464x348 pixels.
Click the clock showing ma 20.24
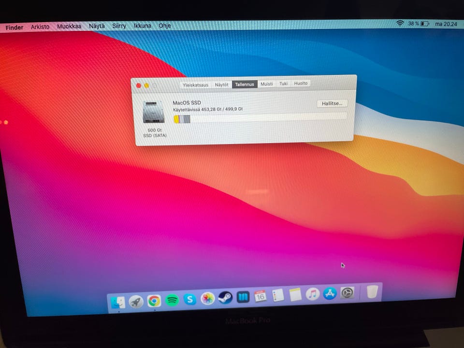(446, 24)
